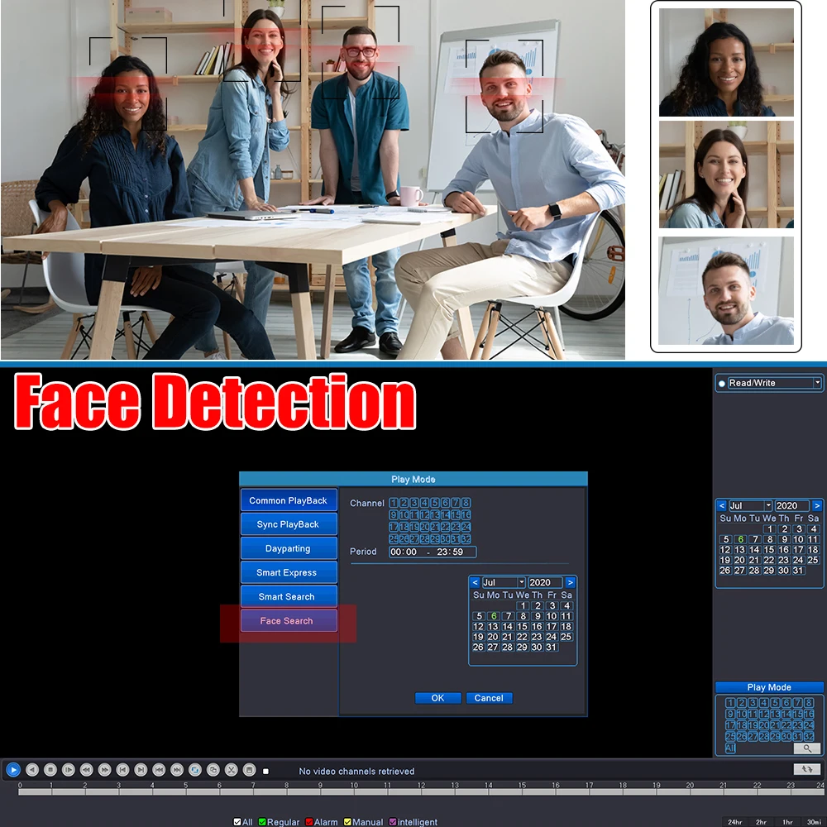
Task: Pick day 6 in the dialog calendar
Action: coord(493,616)
